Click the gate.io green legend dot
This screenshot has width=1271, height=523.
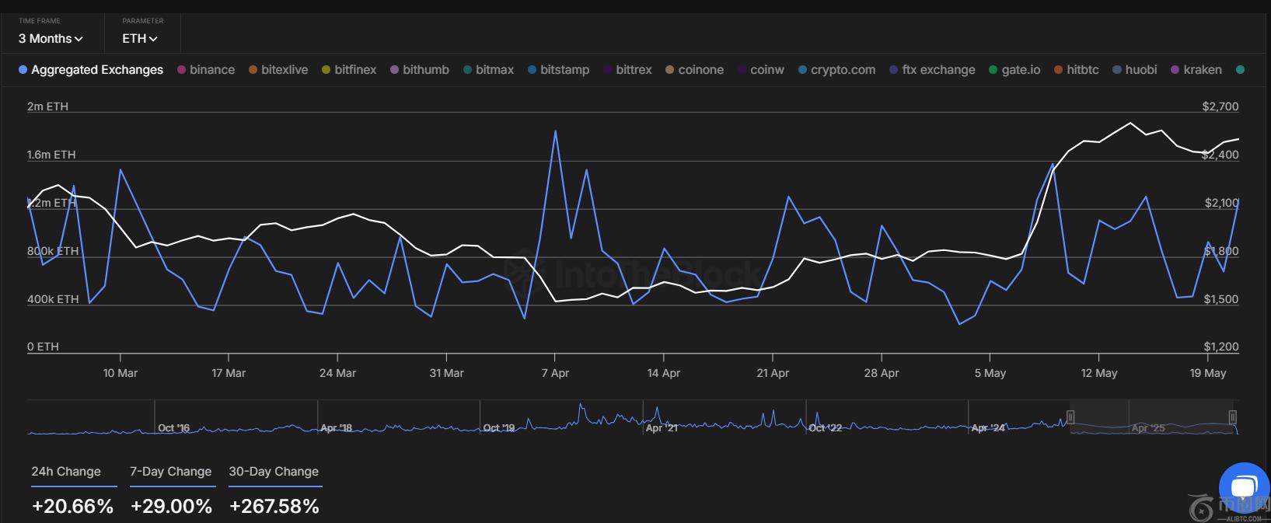click(993, 70)
